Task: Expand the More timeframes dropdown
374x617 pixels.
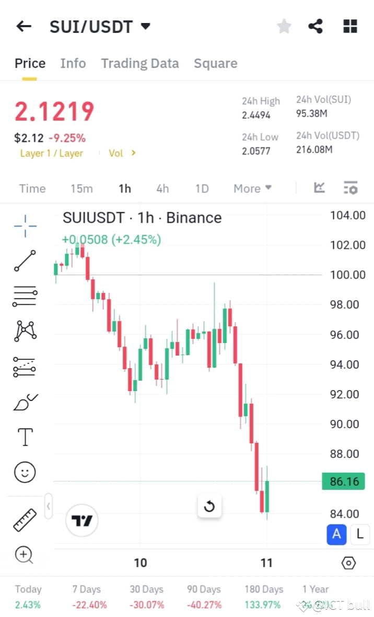Action: pyautogui.click(x=252, y=188)
